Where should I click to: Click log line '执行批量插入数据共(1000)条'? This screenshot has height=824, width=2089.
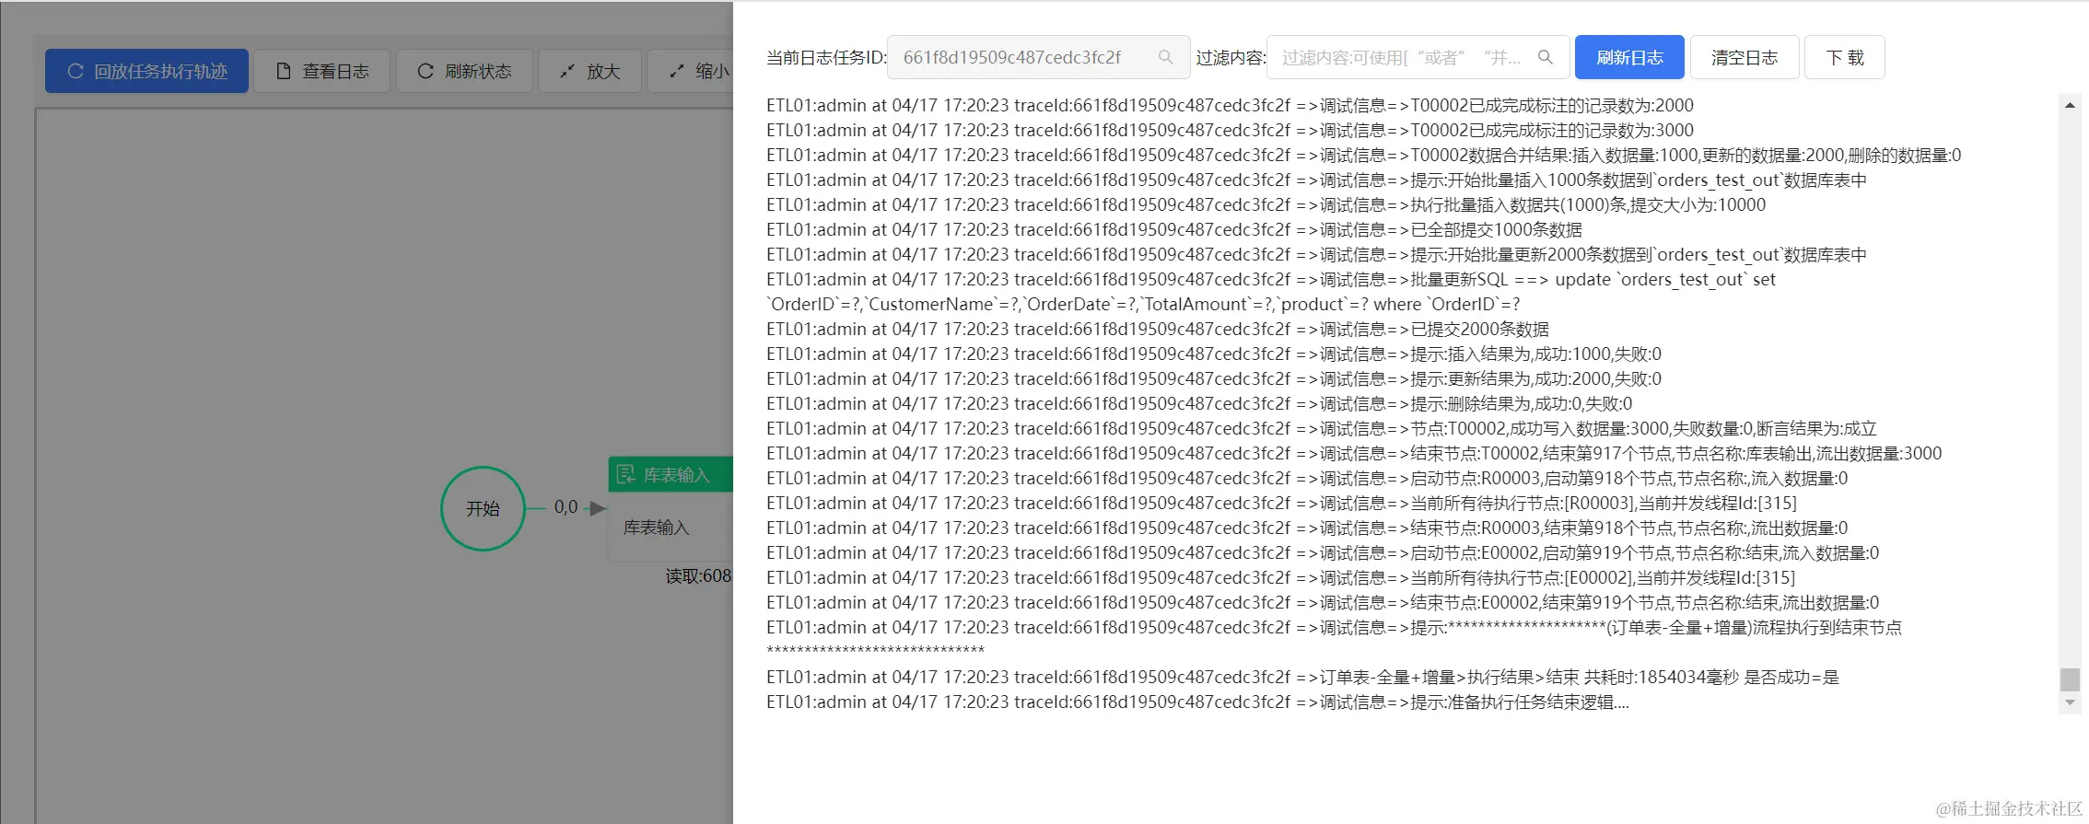(x=1266, y=204)
